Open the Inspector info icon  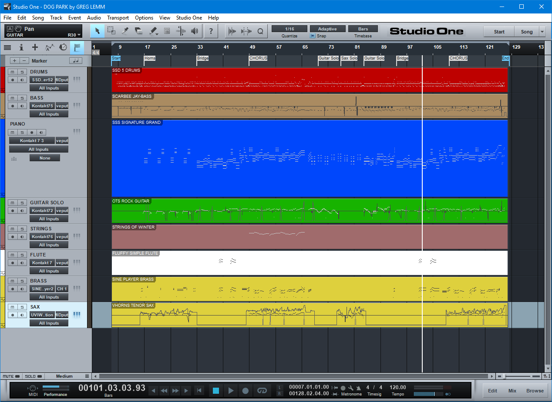pos(21,47)
